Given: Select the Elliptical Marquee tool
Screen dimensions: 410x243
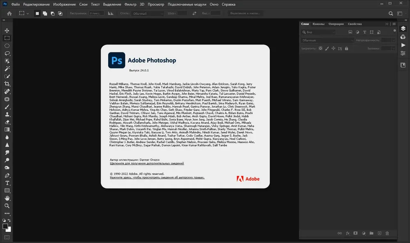Looking at the screenshot, I should click(x=7, y=46).
